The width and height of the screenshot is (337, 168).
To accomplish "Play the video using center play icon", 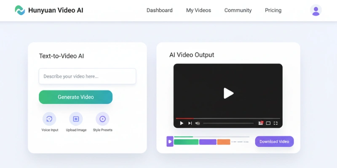I will (x=228, y=93).
